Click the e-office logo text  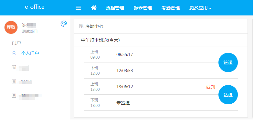35,7
